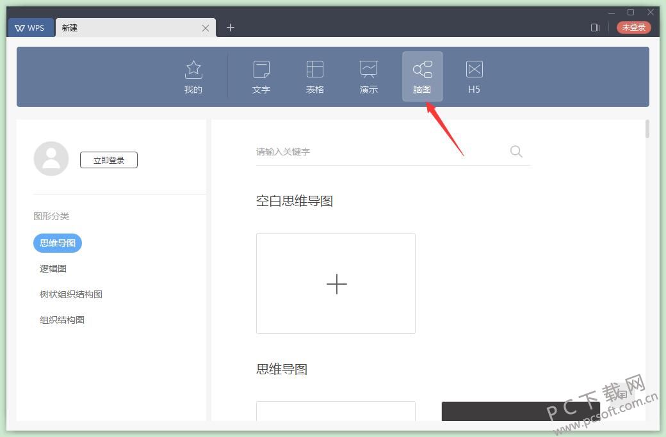Image resolution: width=666 pixels, height=437 pixels.
Task: Select the 演示 presentation icon
Action: [368, 75]
